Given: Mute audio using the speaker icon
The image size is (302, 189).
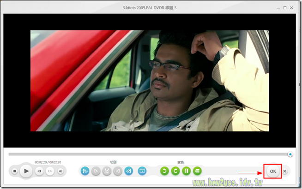Looking at the screenshot, I should coord(60,171).
